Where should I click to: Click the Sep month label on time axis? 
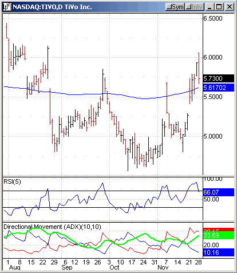click(x=67, y=267)
